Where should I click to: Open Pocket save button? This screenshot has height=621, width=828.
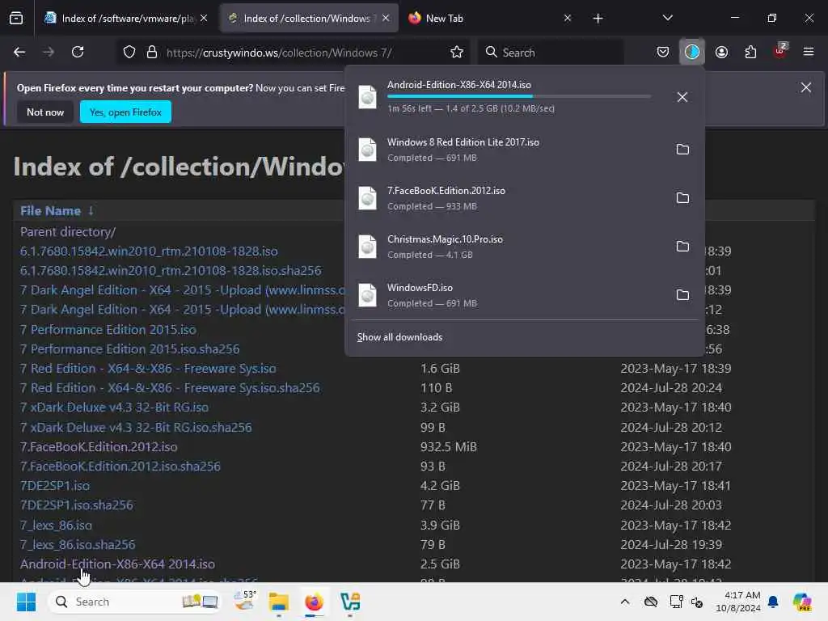point(663,52)
